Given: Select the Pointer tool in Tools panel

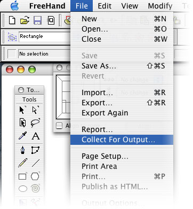Looking at the screenshot, I should coord(22,110).
